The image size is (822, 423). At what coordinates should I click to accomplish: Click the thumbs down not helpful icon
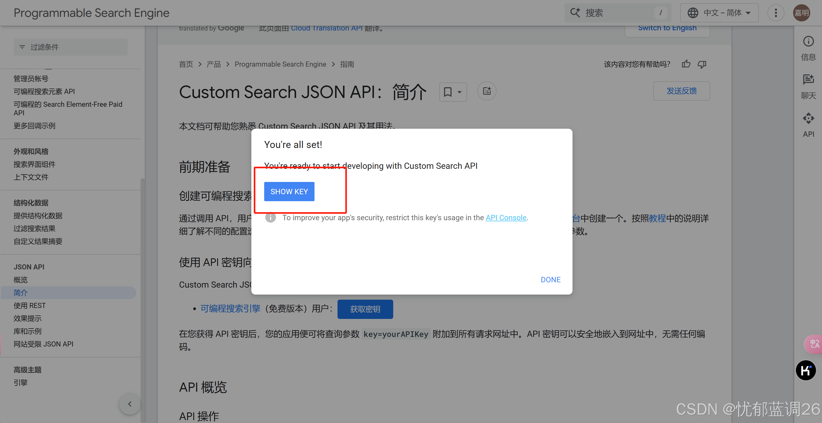click(x=702, y=64)
